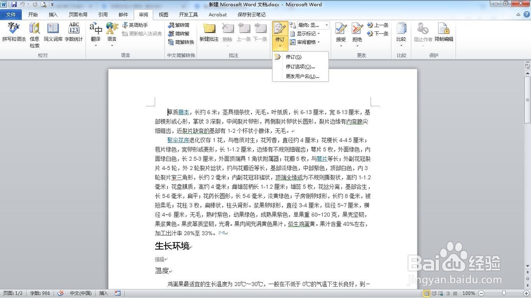This screenshot has height=298, width=531.
Task: Toggle Insert (插入) mode in status bar
Action: pos(104,293)
